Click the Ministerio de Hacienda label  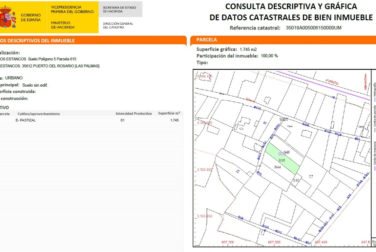pyautogui.click(x=63, y=25)
